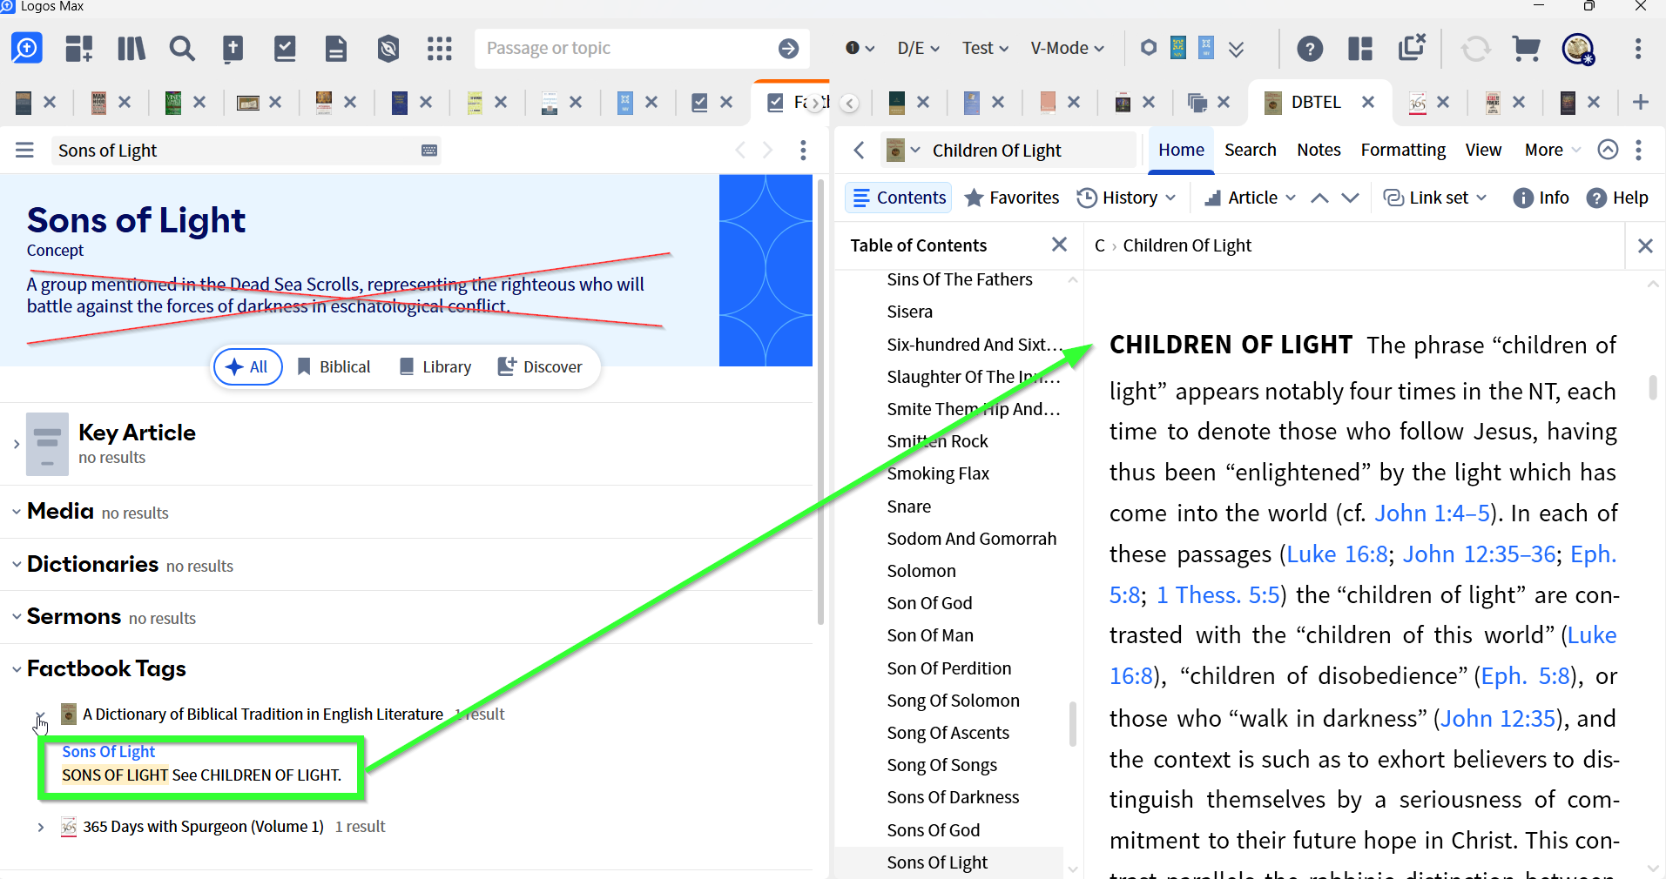The image size is (1666, 879).
Task: Open the More ribbon menu
Action: tap(1552, 150)
